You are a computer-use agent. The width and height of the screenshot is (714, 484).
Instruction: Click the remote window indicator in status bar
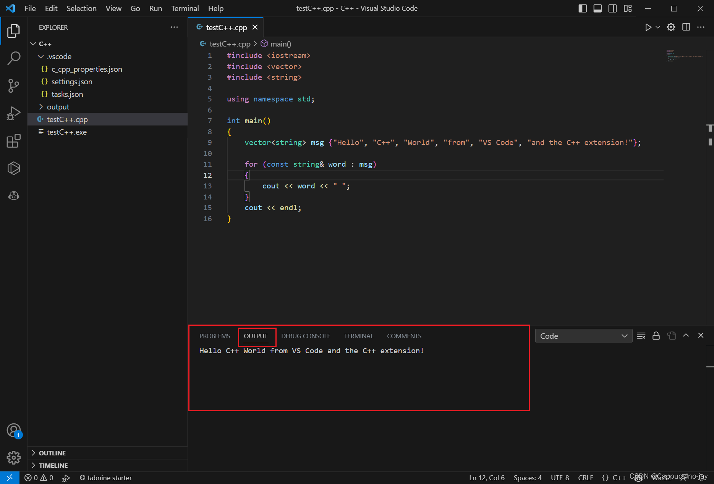(x=10, y=478)
